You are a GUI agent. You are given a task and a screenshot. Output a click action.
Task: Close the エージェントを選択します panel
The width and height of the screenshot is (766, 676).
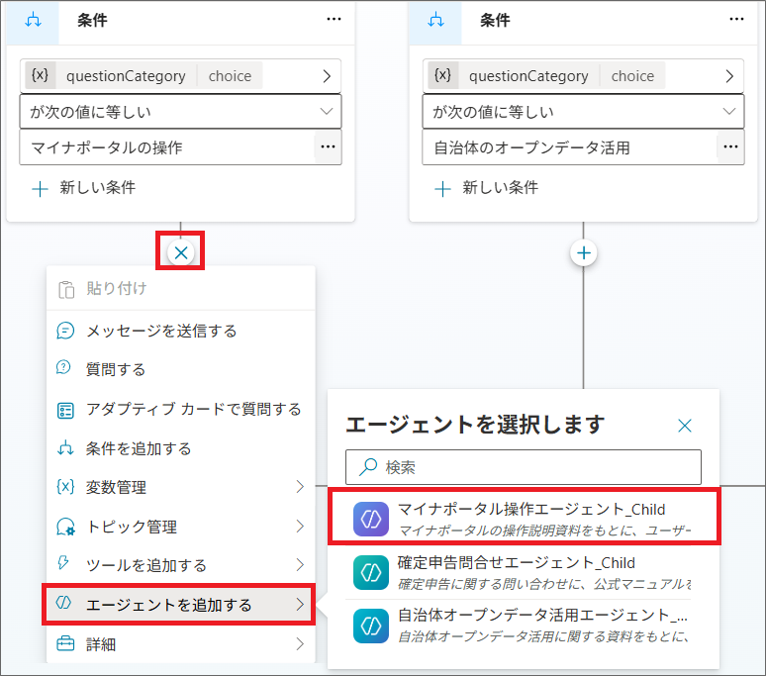685,426
